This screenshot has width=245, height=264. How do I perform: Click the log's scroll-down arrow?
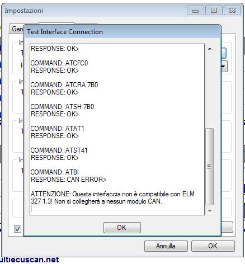[210, 211]
